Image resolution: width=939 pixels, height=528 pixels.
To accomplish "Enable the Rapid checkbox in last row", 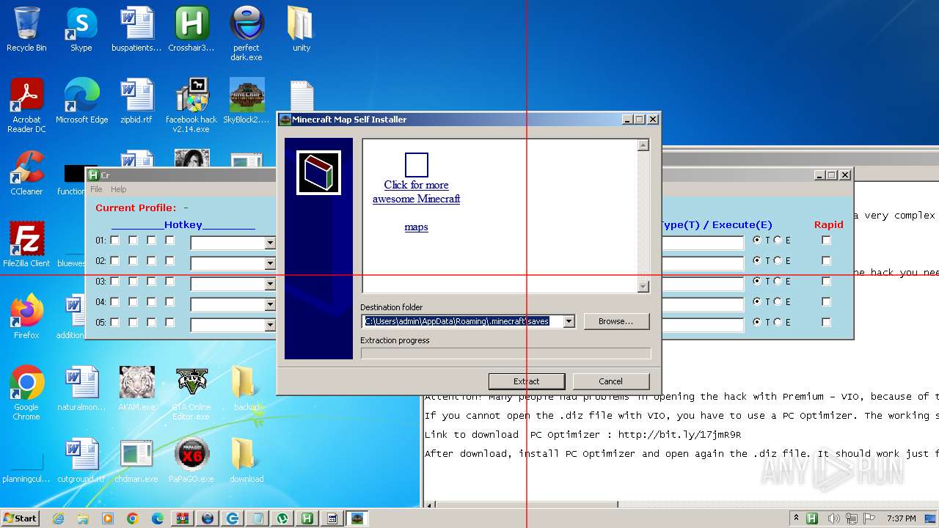I will tap(826, 322).
